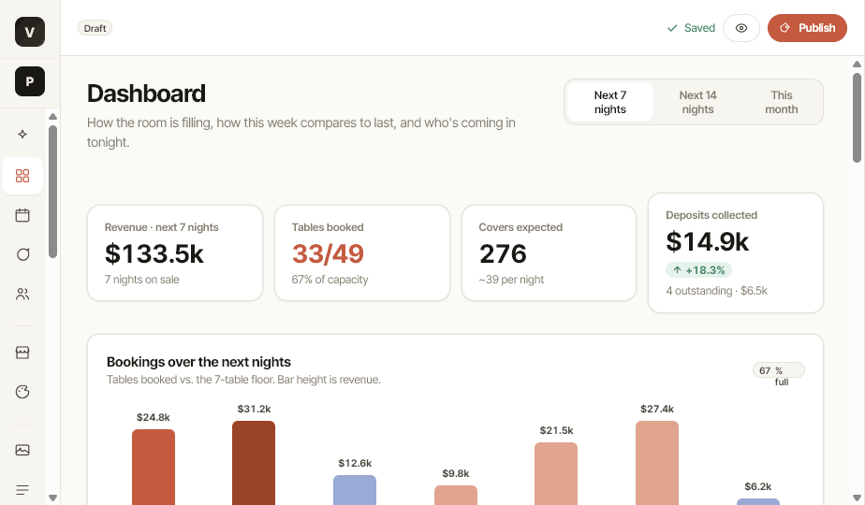Viewport: 865px width, 505px height.
Task: Click the Covers expected 276 value
Action: tap(503, 253)
